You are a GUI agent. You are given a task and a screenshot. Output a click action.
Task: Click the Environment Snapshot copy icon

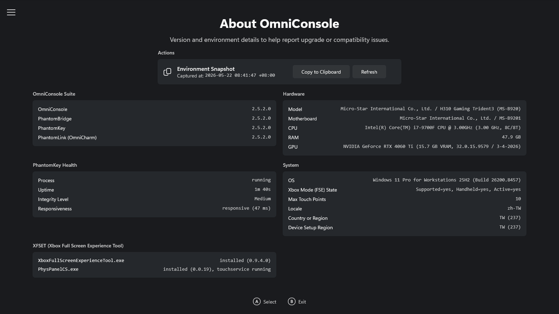[x=167, y=72]
